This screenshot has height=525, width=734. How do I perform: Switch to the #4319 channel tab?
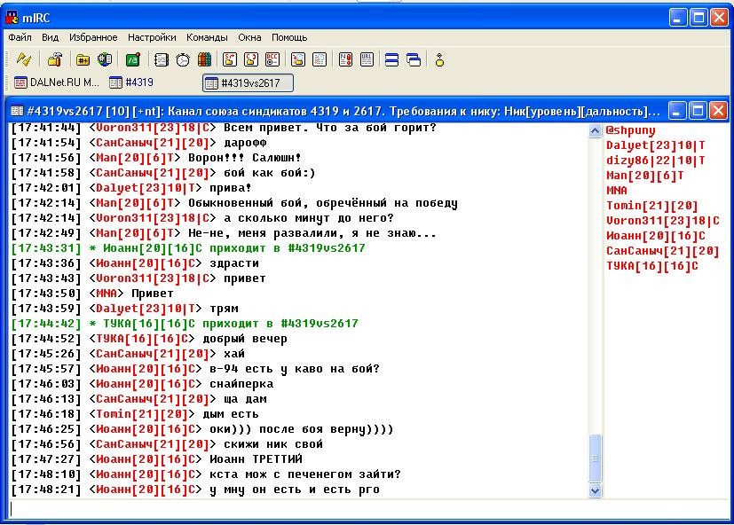[x=131, y=82]
